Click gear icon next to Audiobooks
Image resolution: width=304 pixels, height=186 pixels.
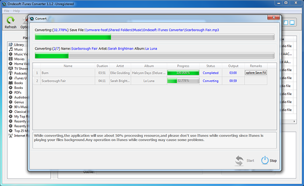click(x=11, y=97)
